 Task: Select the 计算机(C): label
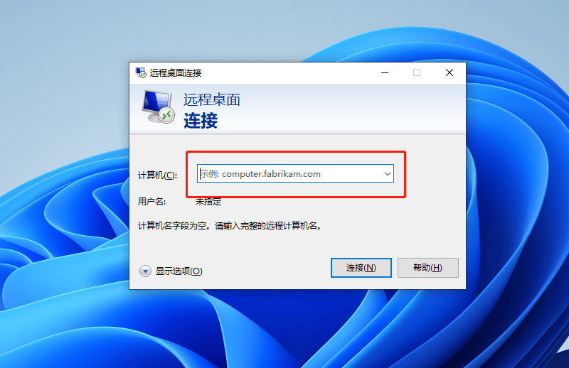[x=157, y=175]
